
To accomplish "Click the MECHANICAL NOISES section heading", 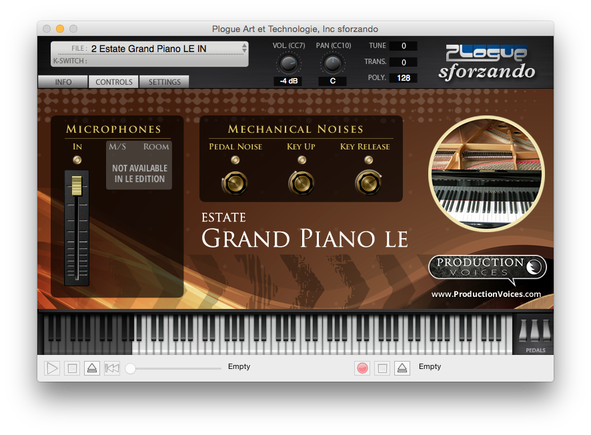I will pos(296,129).
